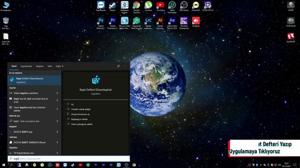Image resolution: width=300 pixels, height=168 pixels.
Task: Open the search panel more options menu
Action: point(125,66)
